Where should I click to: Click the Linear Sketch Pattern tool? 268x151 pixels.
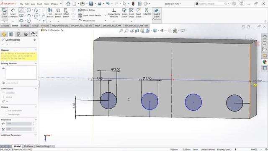pos(90,16)
